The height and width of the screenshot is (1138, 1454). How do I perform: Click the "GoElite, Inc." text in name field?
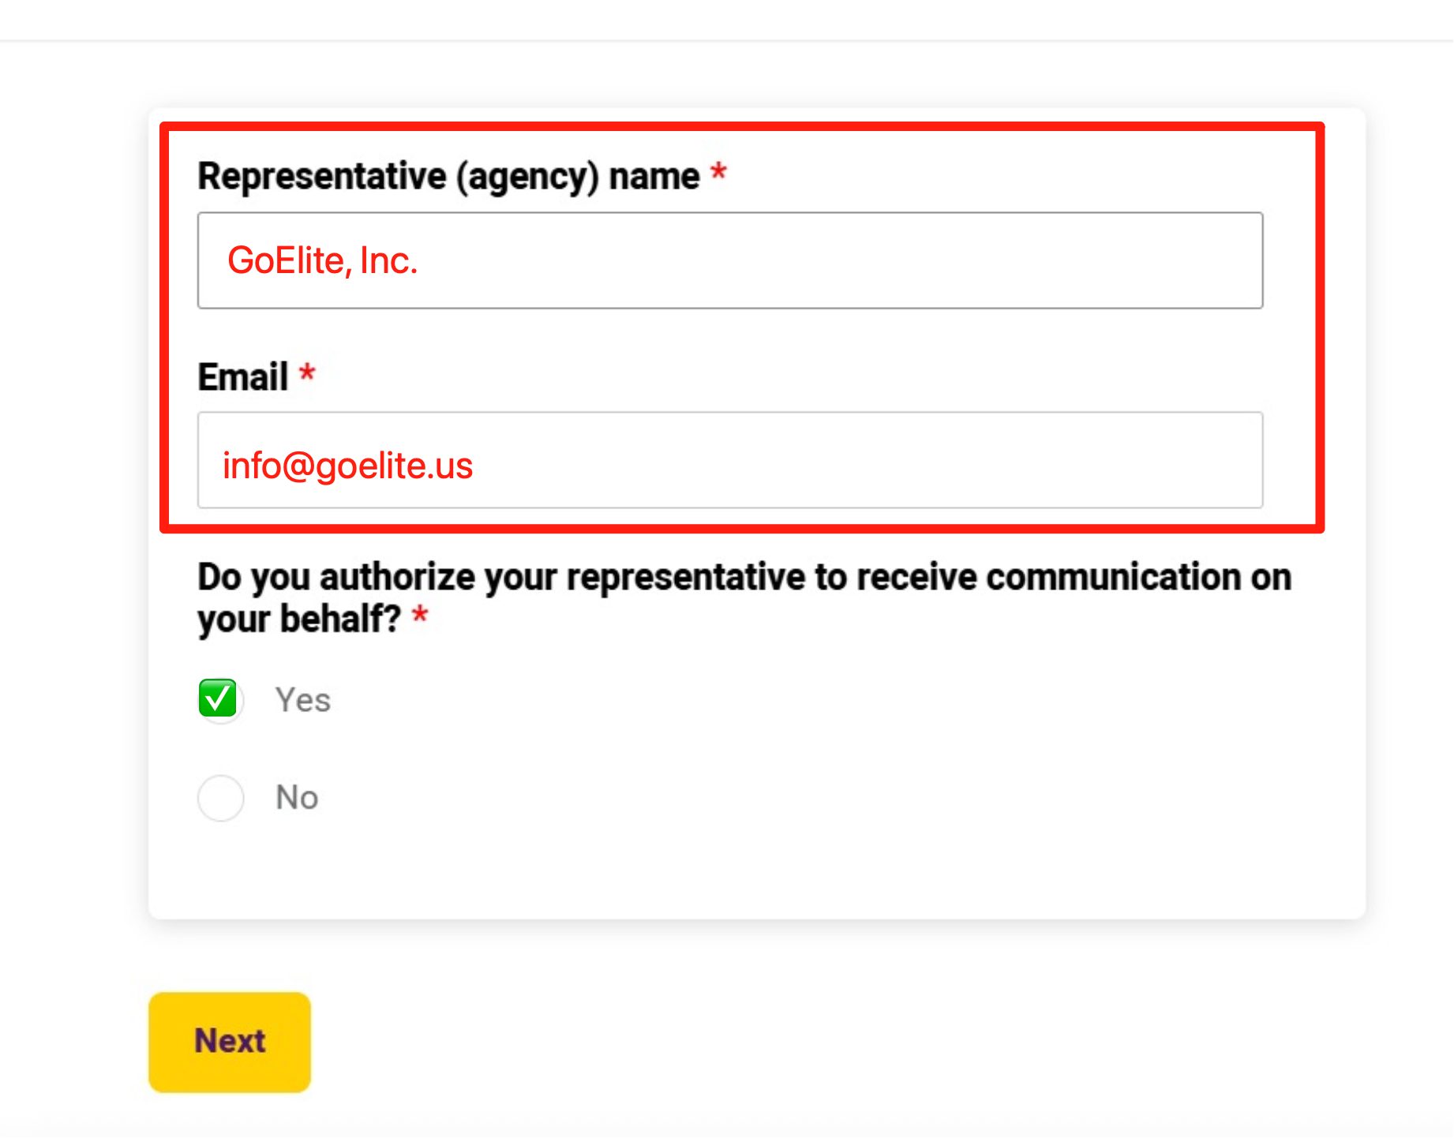[x=322, y=260]
